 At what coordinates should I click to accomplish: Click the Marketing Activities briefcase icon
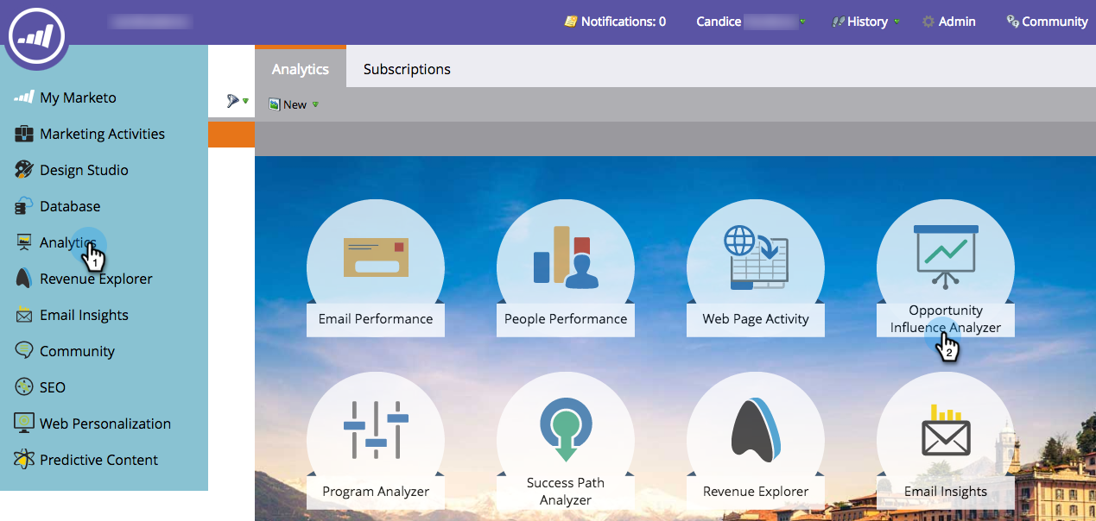click(x=24, y=134)
